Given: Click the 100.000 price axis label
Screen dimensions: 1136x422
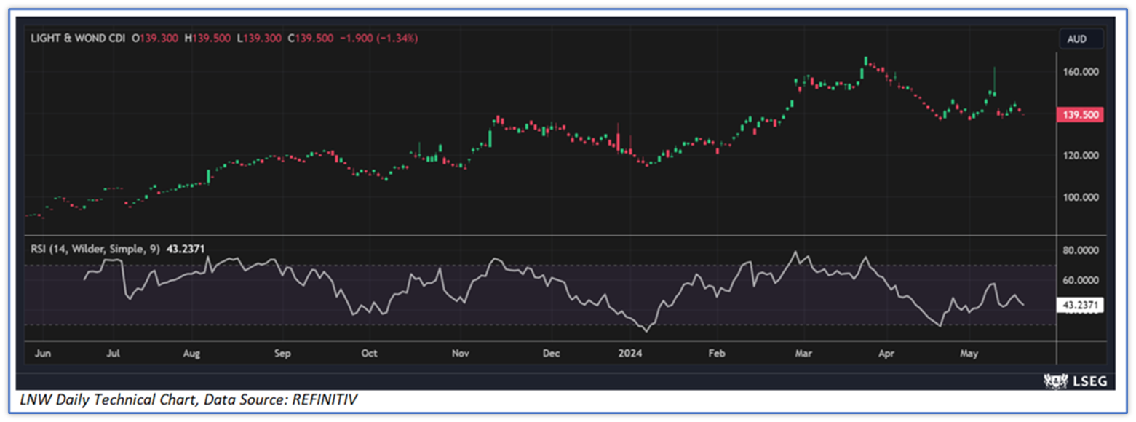Looking at the screenshot, I should tap(1080, 197).
